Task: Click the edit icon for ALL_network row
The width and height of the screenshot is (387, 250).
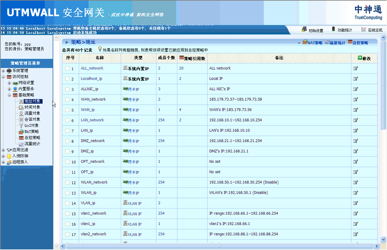Action: (x=355, y=68)
